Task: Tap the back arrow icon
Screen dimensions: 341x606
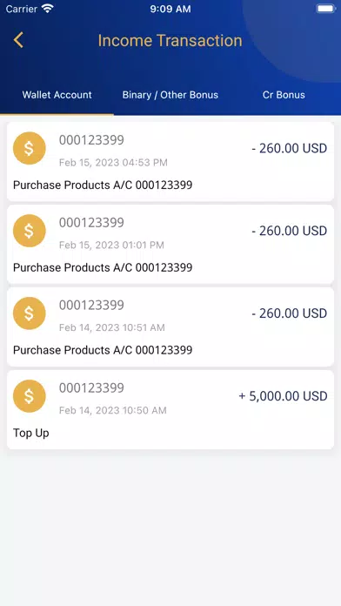Action: pyautogui.click(x=18, y=40)
